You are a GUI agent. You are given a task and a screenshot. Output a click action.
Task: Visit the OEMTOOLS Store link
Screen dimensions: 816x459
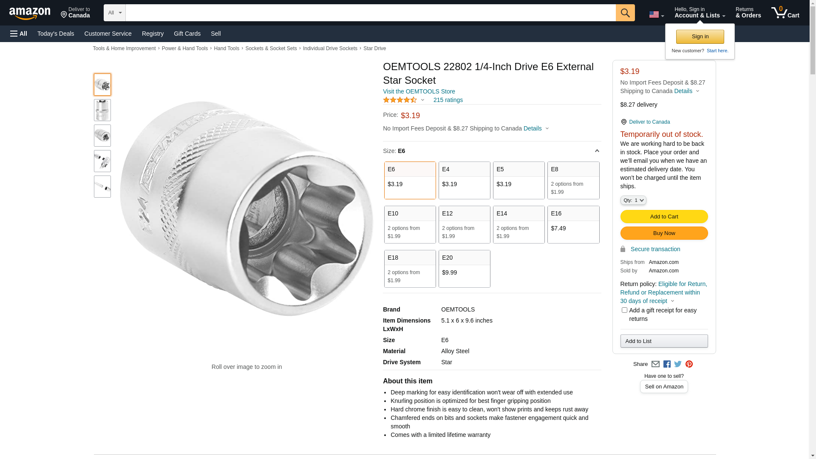pyautogui.click(x=419, y=91)
